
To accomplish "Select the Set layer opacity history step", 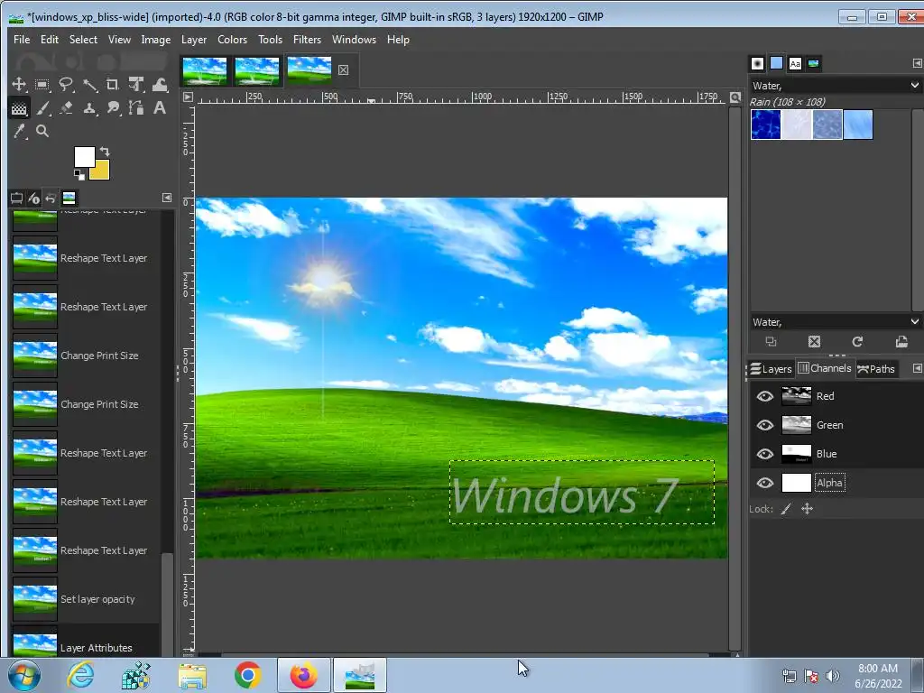I will point(85,599).
